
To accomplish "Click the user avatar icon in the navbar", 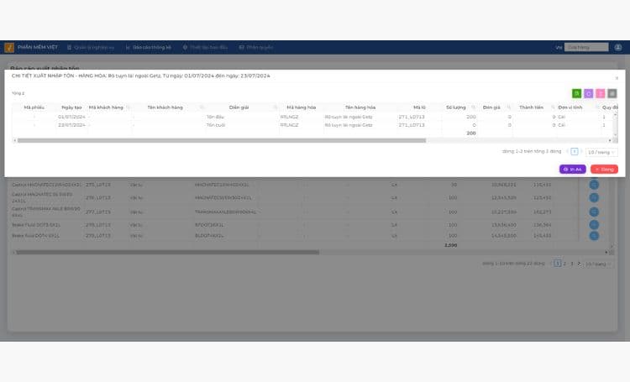I will coord(618,47).
